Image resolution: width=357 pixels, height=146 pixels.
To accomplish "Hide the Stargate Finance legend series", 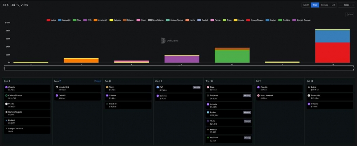I will click(x=301, y=20).
